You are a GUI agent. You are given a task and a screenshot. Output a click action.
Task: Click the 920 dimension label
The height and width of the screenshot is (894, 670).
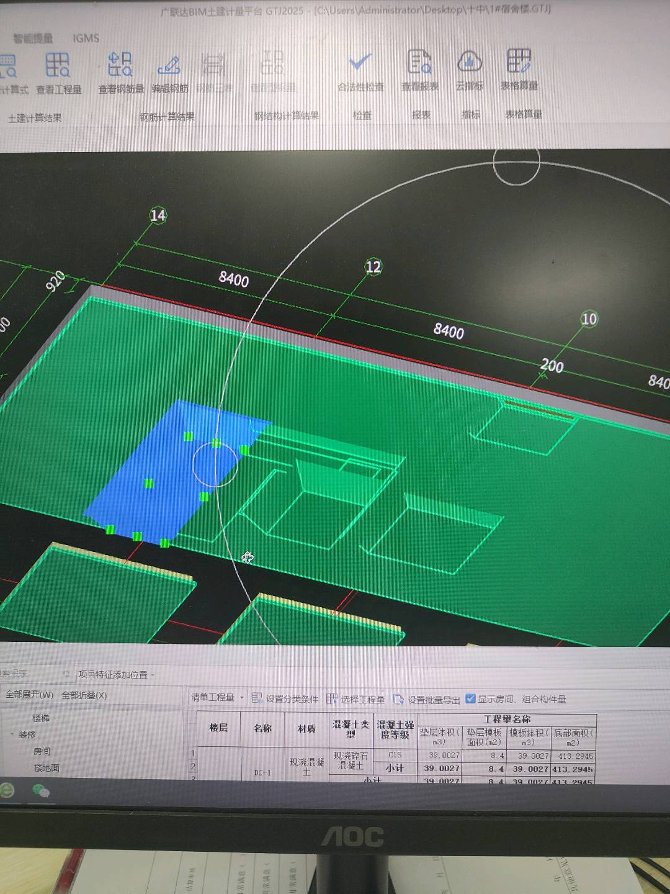click(x=56, y=281)
